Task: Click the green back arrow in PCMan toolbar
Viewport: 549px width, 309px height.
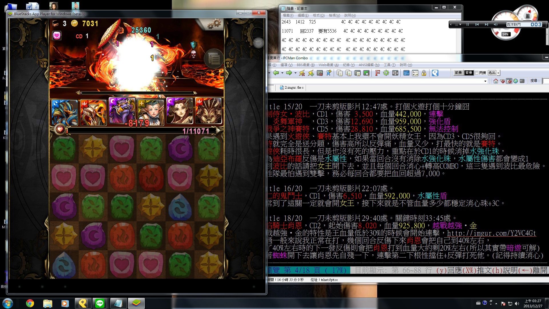Action: coord(276,73)
